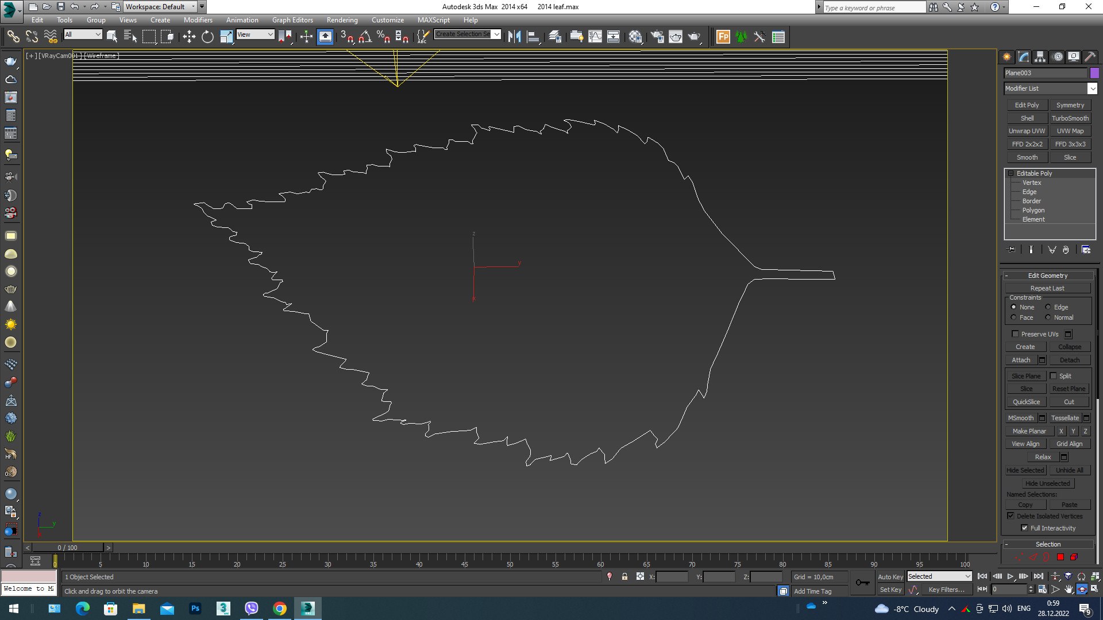Image resolution: width=1103 pixels, height=620 pixels.
Task: Select the Select and Rotate tool
Action: pyautogui.click(x=207, y=37)
